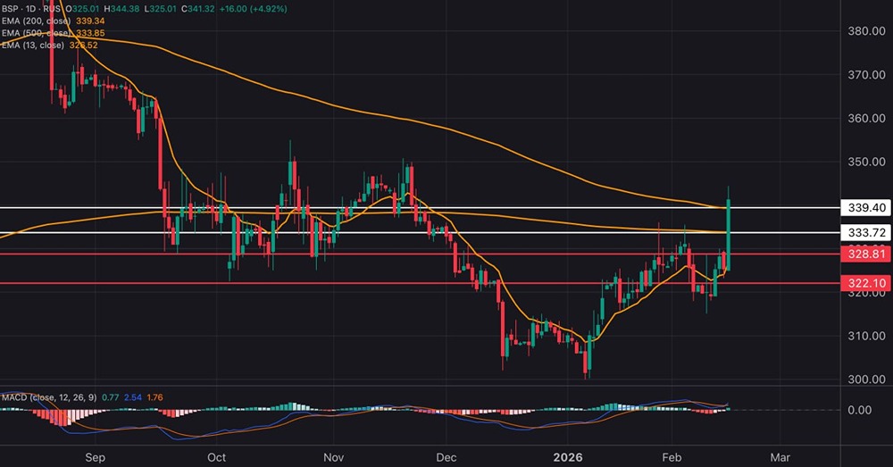This screenshot has width=893, height=467.
Task: Click the BSP symbol title in legend
Action: (x=32, y=9)
